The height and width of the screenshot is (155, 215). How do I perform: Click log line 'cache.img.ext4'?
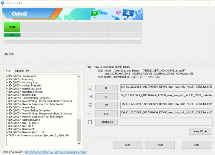pos(24,120)
